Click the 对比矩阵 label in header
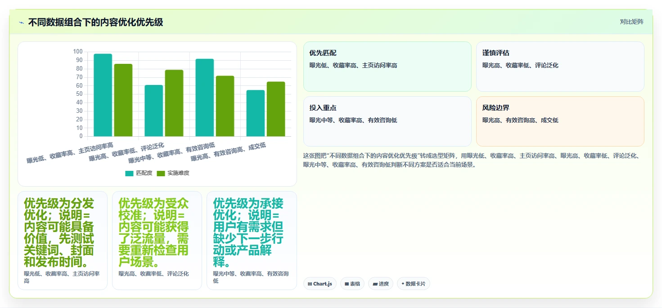Image resolution: width=662 pixels, height=308 pixels. [631, 22]
